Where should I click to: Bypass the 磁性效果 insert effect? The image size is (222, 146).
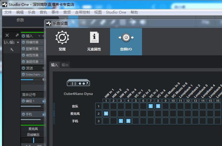pos(23,55)
